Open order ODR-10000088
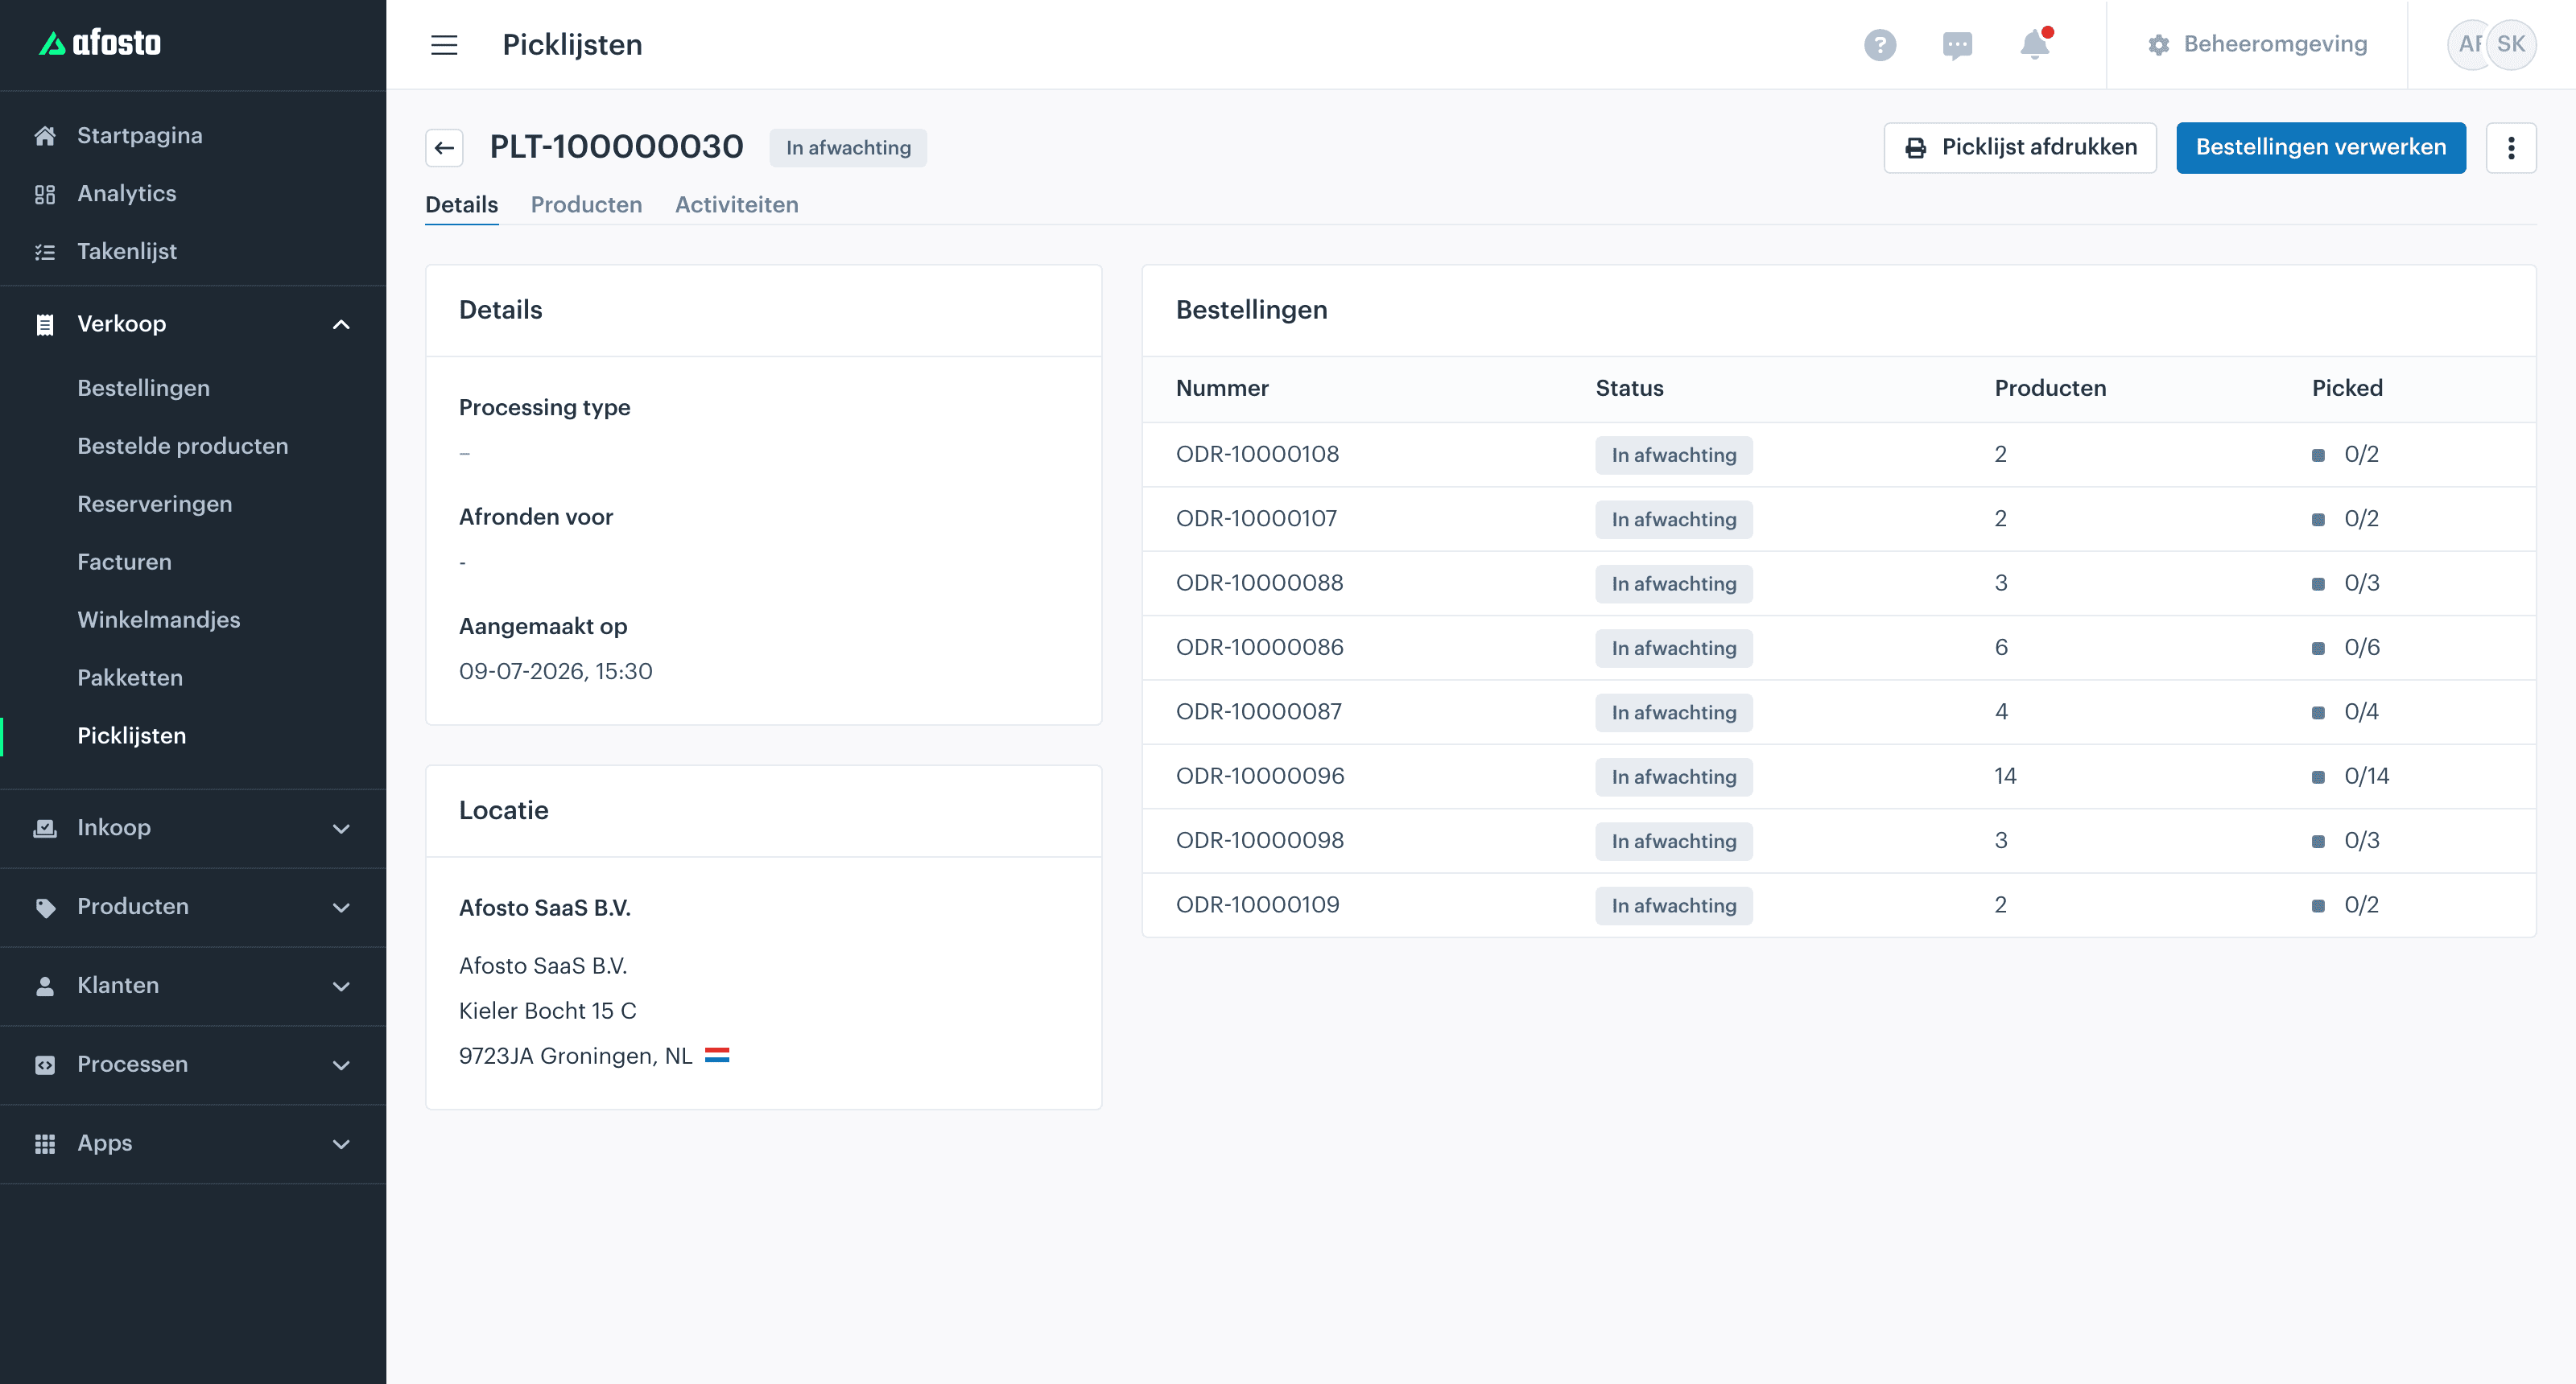The height and width of the screenshot is (1384, 2576). point(1259,583)
